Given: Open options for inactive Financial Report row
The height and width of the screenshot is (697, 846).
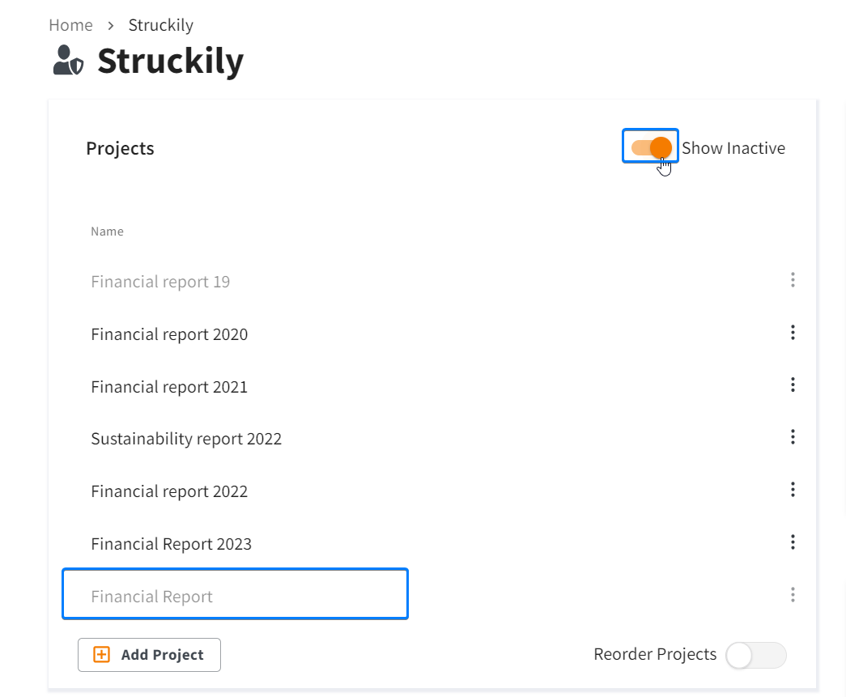Looking at the screenshot, I should pyautogui.click(x=793, y=594).
